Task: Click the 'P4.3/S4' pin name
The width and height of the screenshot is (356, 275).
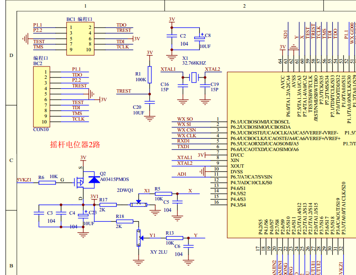Action: click(x=238, y=205)
